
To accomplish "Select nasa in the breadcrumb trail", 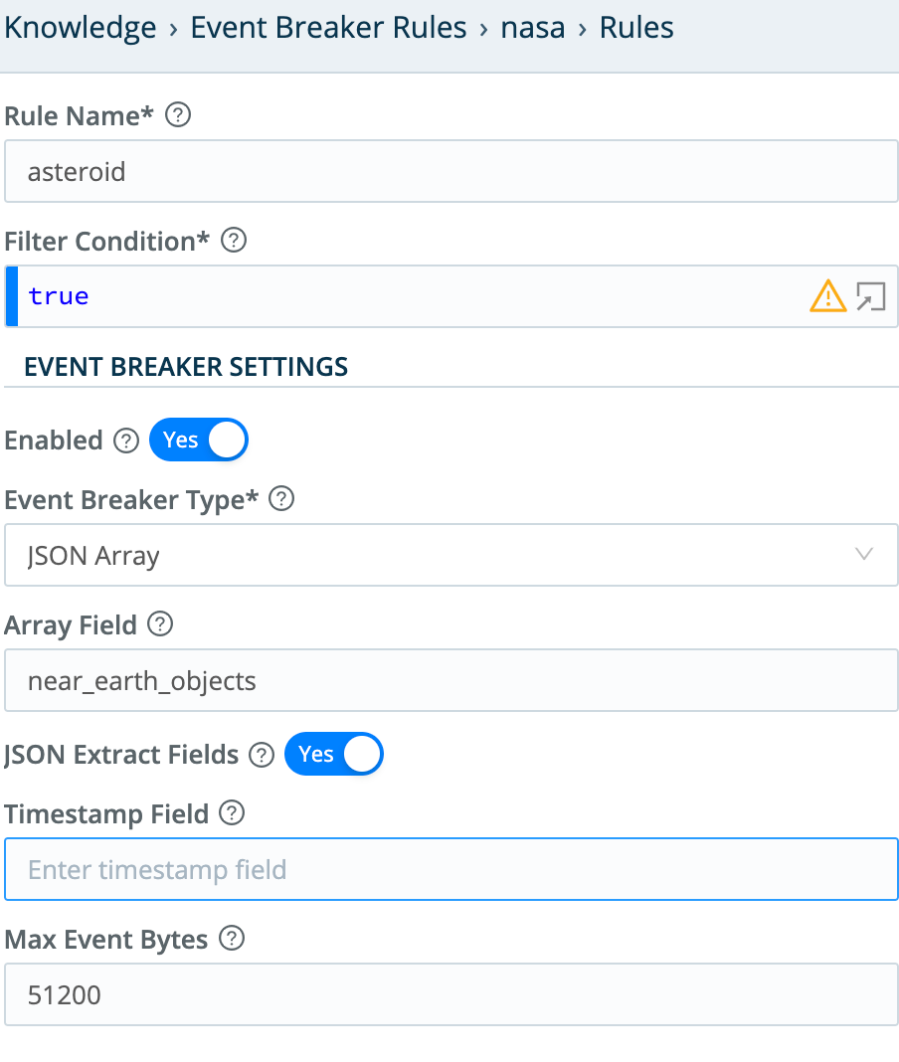I will coord(533,28).
